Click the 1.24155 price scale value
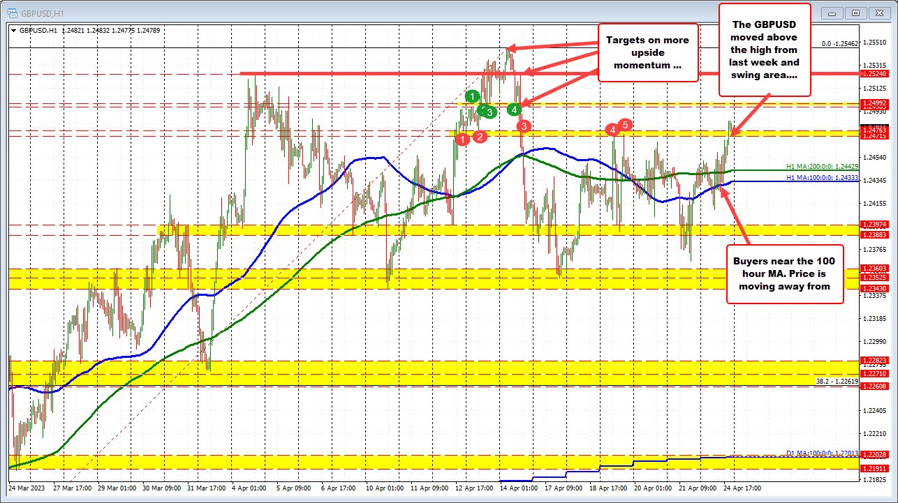This screenshot has height=503, width=898. click(x=874, y=203)
